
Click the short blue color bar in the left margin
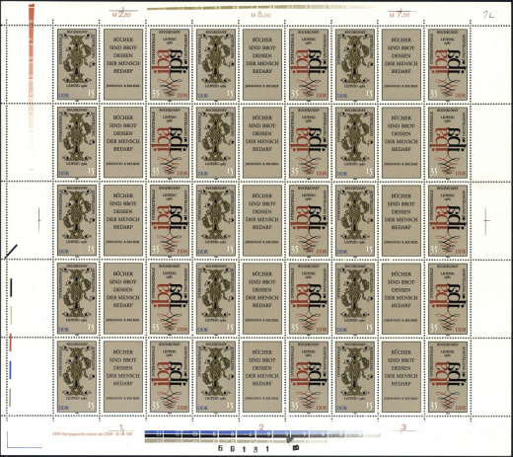11,370
